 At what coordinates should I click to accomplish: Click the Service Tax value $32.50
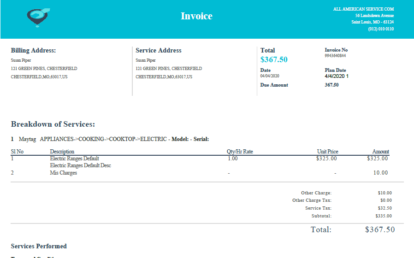click(x=384, y=208)
